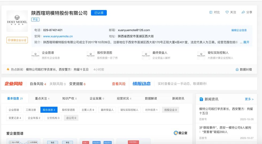
Task: Select the 对外投资 1 sub-tab
Action: (x=151, y=110)
